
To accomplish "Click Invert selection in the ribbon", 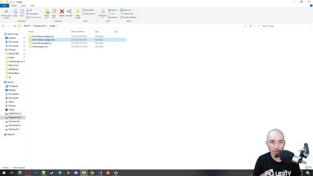I will 128,17.
